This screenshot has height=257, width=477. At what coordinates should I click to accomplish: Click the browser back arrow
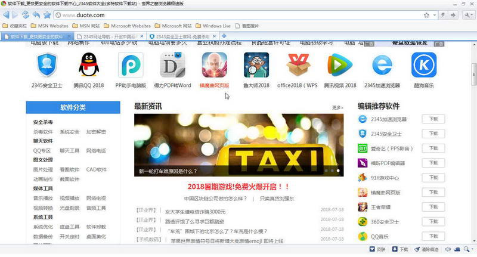click(x=6, y=14)
